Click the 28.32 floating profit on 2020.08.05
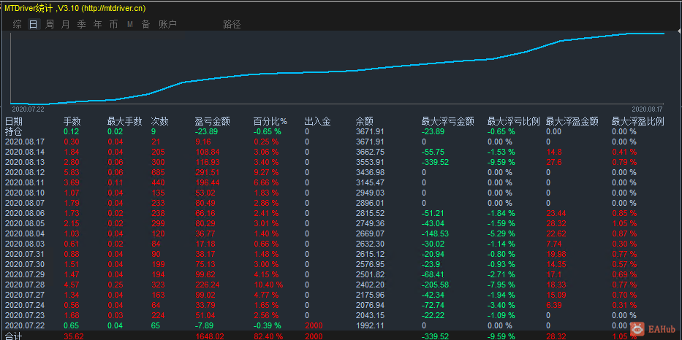 556,223
